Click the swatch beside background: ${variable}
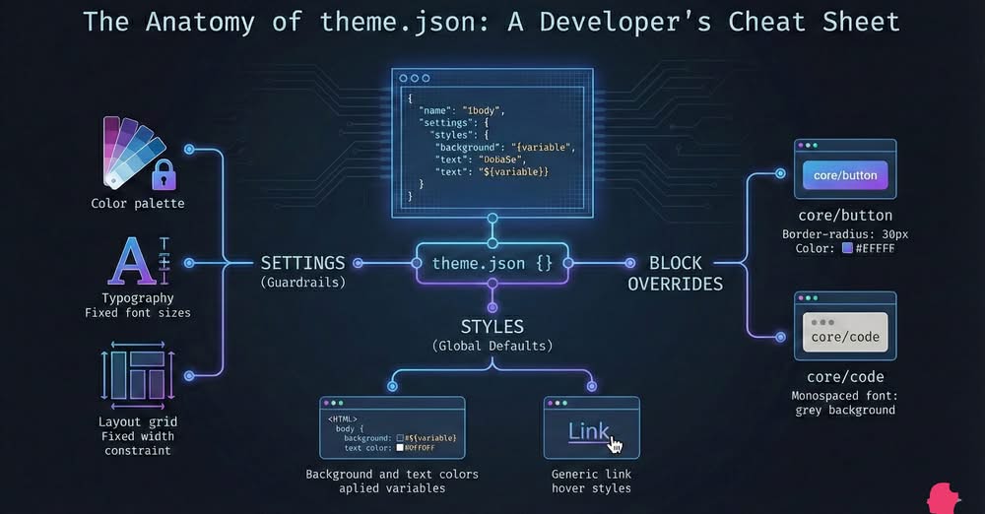This screenshot has height=514, width=985. (x=400, y=438)
